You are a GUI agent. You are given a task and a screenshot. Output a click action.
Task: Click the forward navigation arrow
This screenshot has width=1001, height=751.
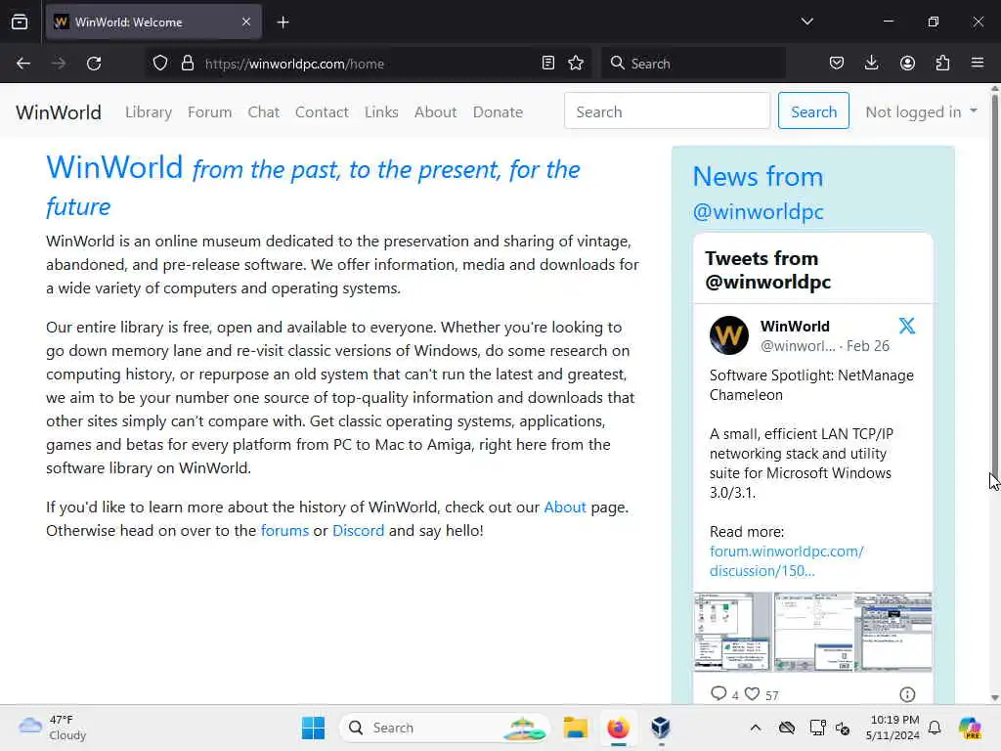tap(58, 64)
